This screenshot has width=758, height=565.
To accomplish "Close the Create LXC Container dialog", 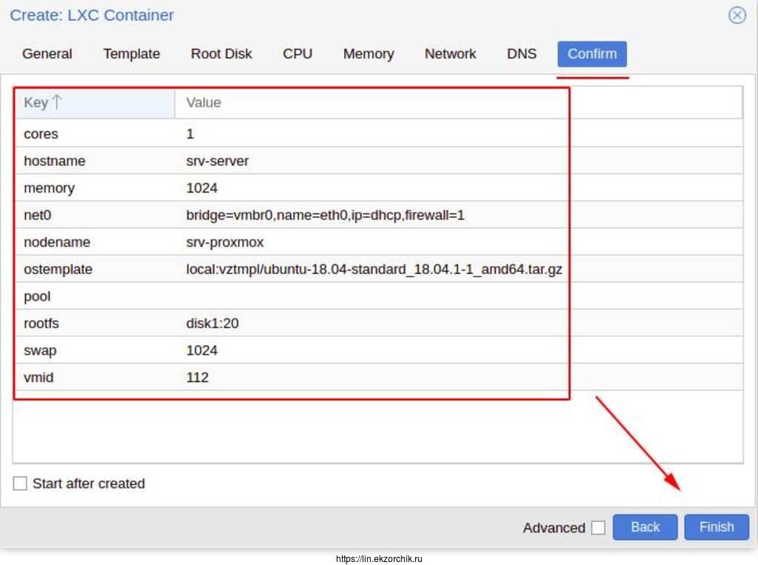I will (737, 16).
